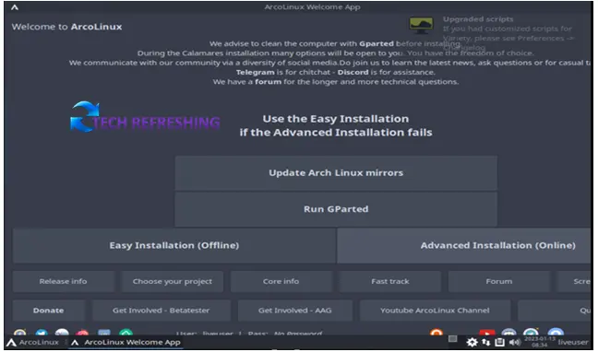Open the Fast track link
The image size is (598, 352).
pyautogui.click(x=390, y=282)
